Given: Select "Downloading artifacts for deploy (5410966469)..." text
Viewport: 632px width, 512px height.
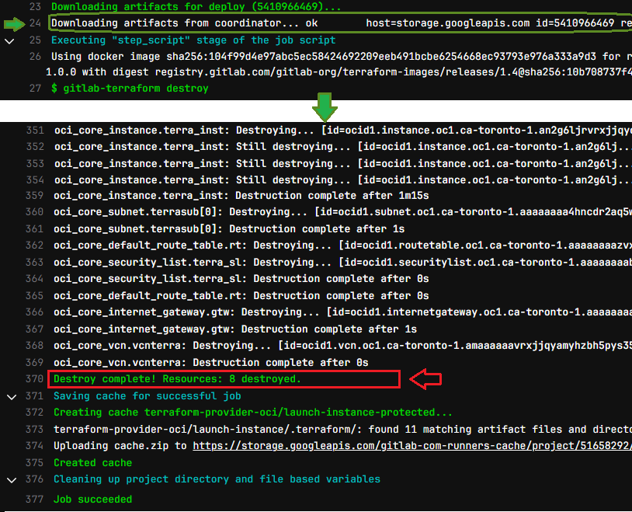Looking at the screenshot, I should (196, 7).
